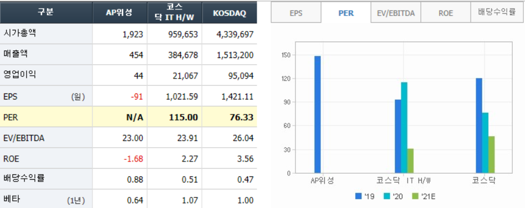Click dividend yield value 0.47

pyautogui.click(x=246, y=180)
